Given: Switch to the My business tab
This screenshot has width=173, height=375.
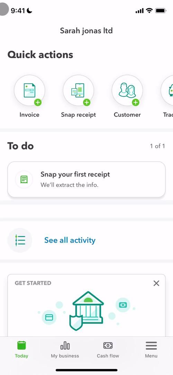Looking at the screenshot, I should point(65,350).
